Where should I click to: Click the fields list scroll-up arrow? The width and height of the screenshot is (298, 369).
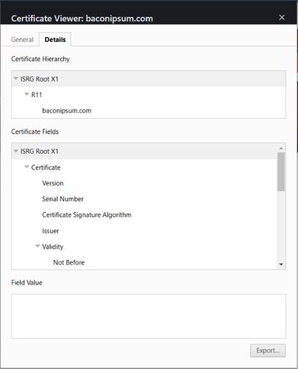[x=281, y=148]
